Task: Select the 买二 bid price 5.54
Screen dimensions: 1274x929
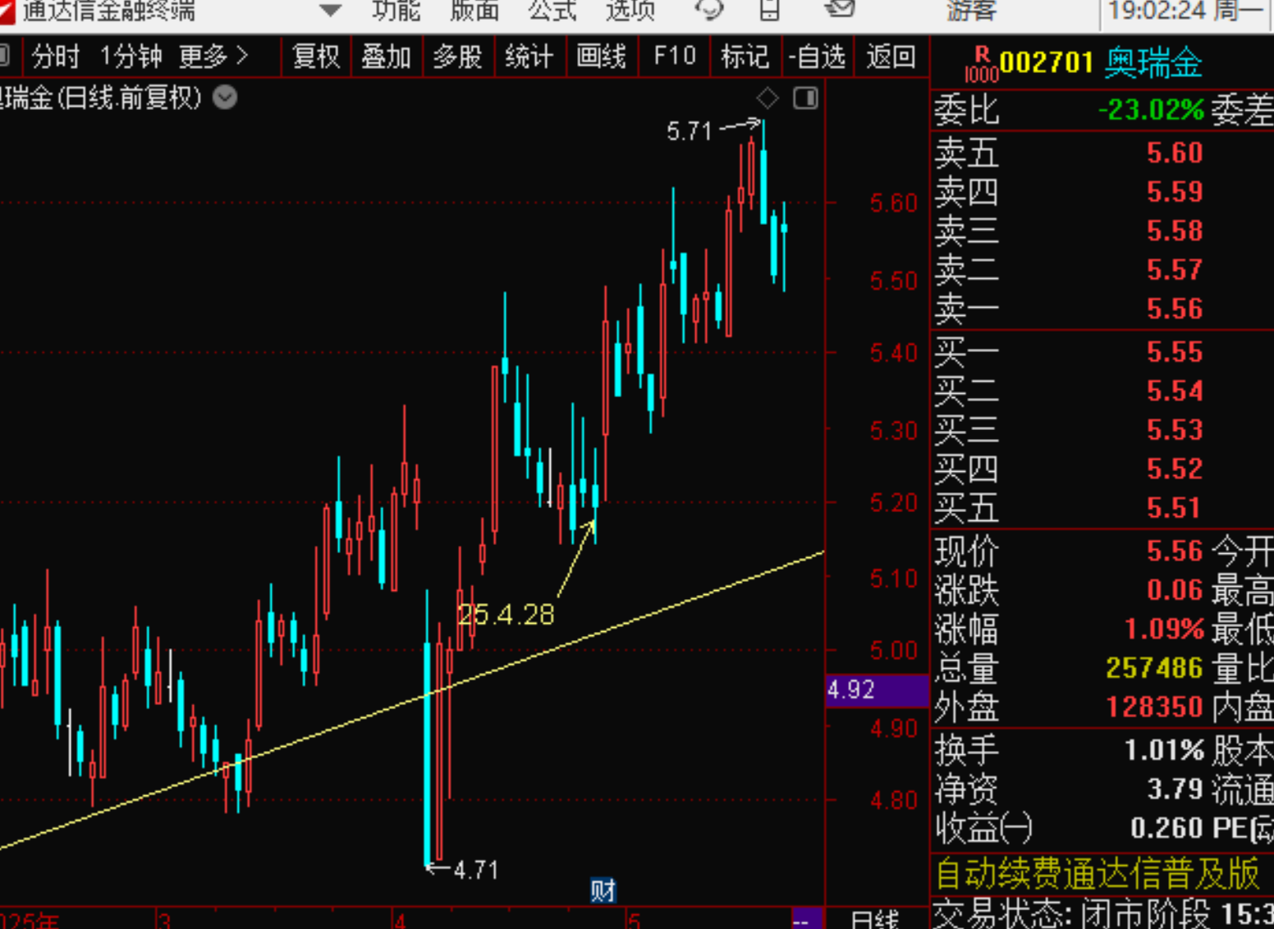Action: pos(1175,391)
